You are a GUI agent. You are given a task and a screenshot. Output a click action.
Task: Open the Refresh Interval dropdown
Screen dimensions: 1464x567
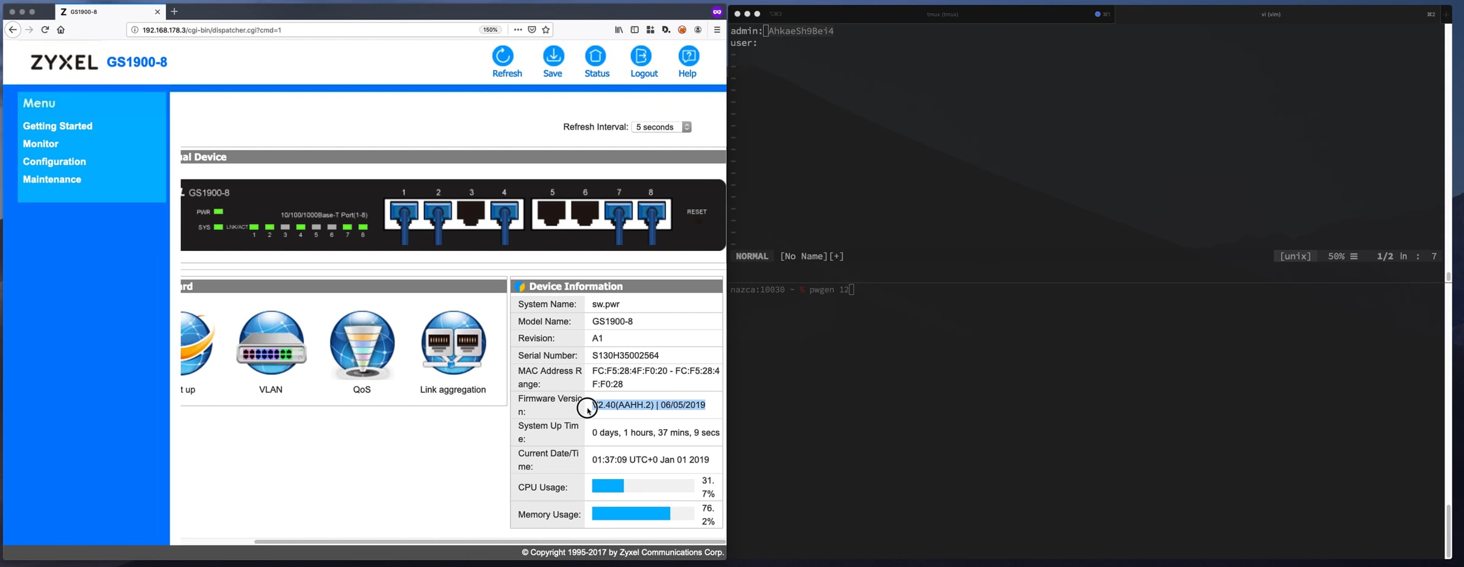[661, 127]
